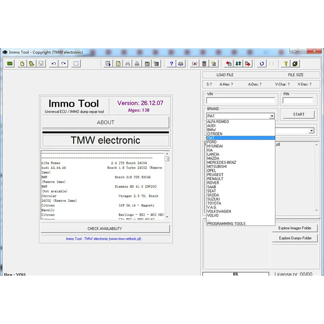Select BMW in the brand list

coord(241,130)
